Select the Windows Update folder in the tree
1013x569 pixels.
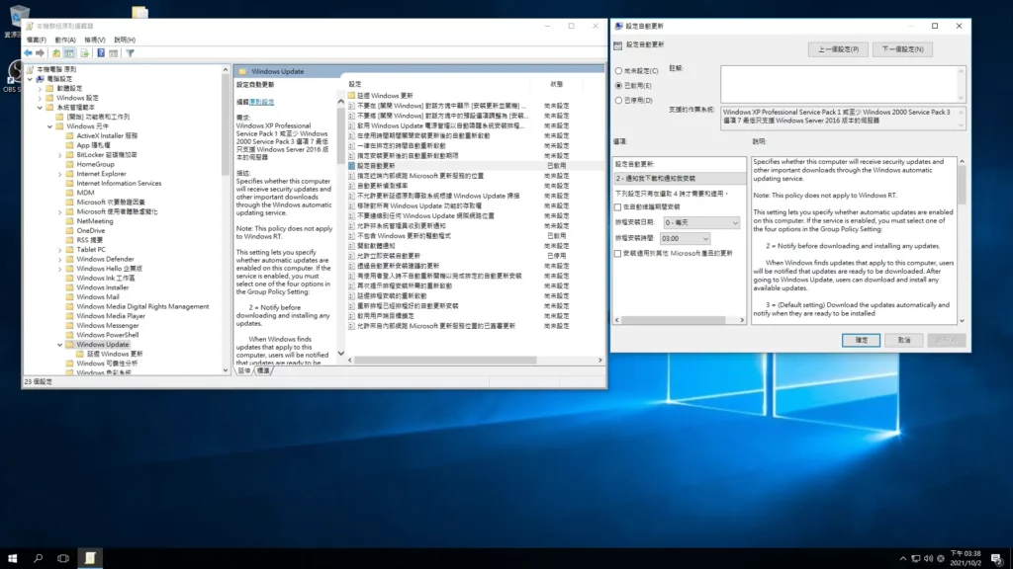pyautogui.click(x=102, y=345)
